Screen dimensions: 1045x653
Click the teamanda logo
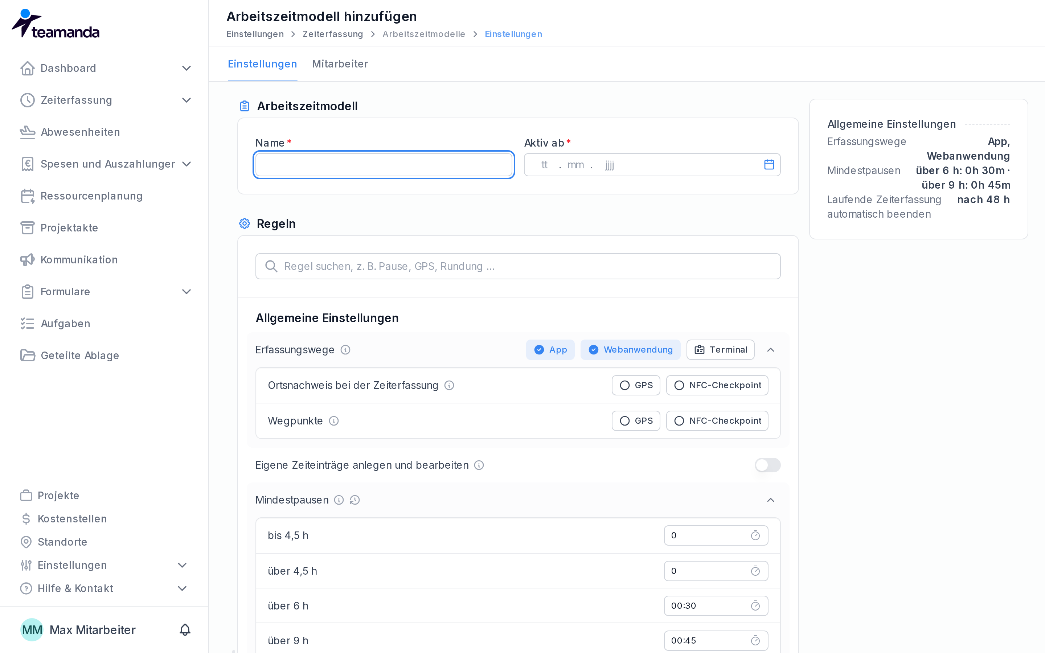click(55, 24)
